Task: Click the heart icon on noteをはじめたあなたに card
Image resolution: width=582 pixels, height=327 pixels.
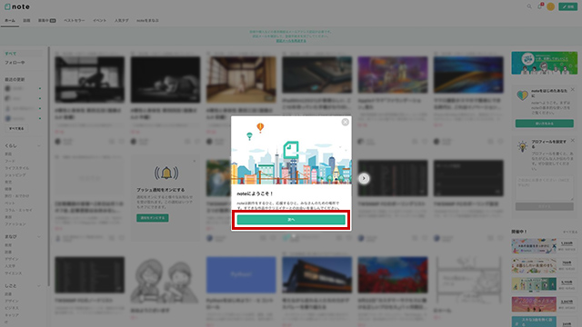Action: [x=522, y=95]
